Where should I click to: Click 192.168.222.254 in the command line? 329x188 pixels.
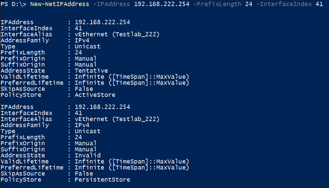point(162,4)
